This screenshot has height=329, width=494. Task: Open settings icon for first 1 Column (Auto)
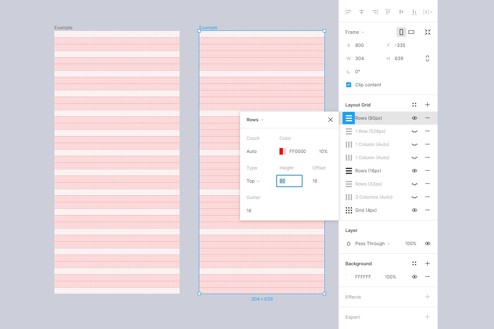[x=349, y=144]
